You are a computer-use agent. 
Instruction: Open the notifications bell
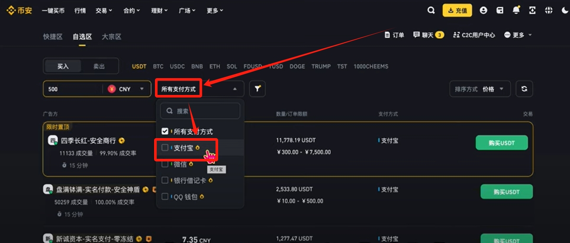pyautogui.click(x=516, y=10)
